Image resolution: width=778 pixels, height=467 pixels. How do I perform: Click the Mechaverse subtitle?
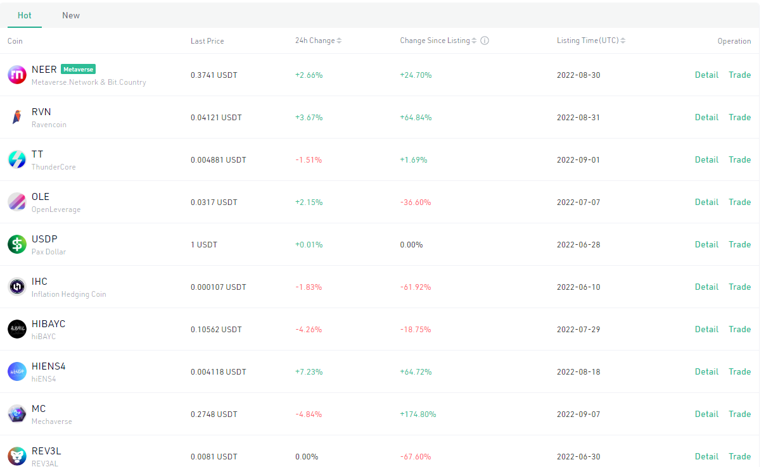click(x=52, y=421)
